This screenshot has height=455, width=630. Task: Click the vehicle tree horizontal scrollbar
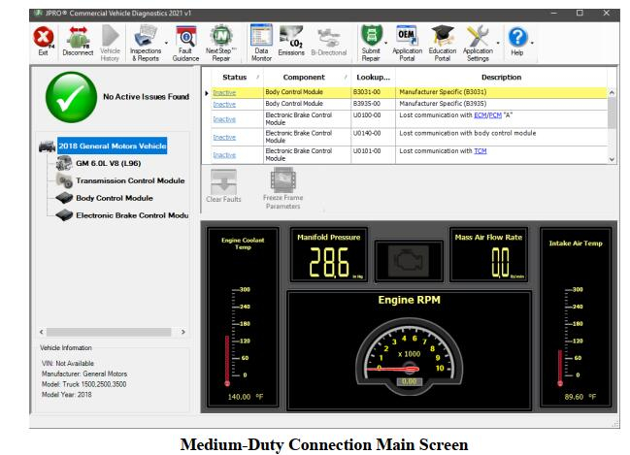point(109,332)
